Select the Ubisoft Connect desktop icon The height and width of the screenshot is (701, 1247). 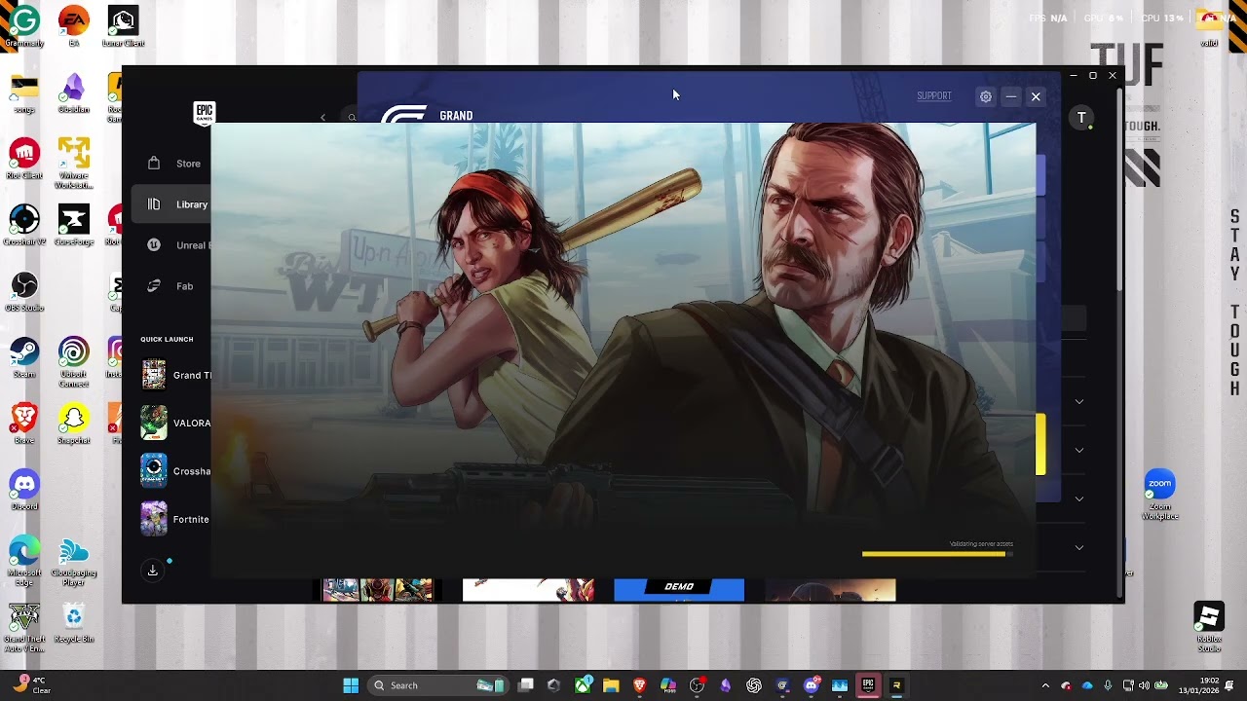[x=74, y=361]
